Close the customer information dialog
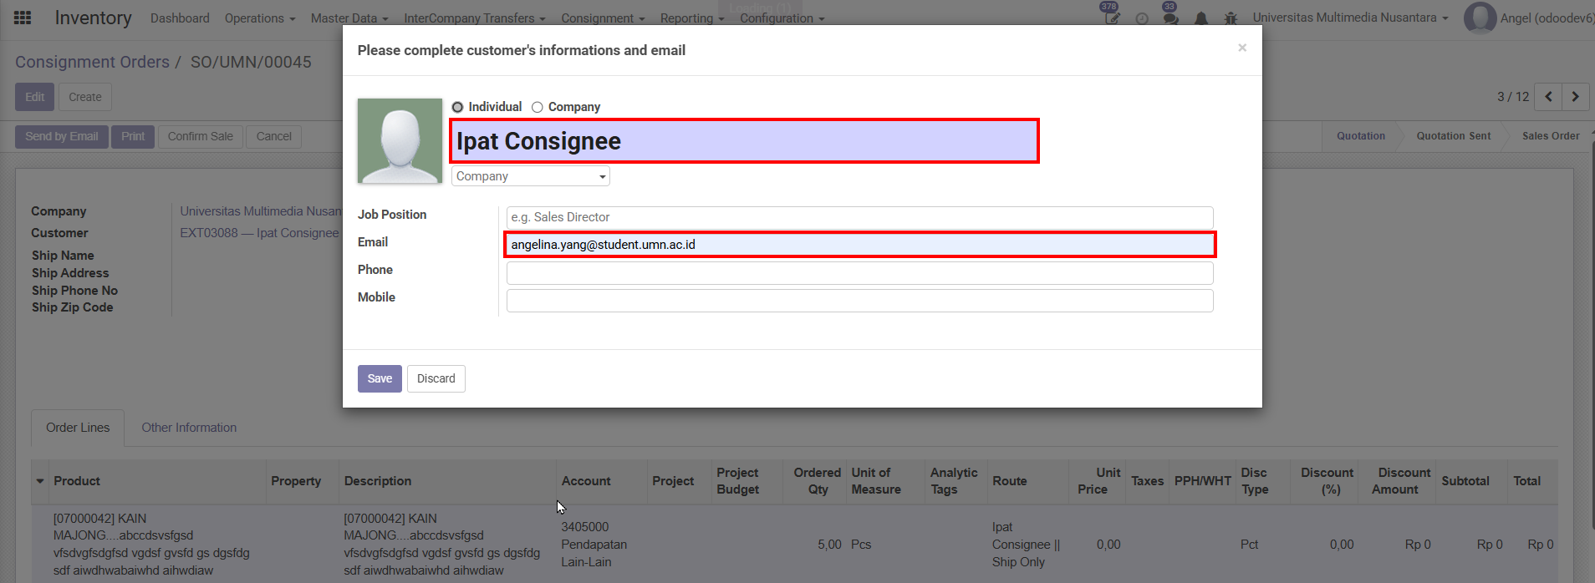The height and width of the screenshot is (583, 1595). tap(1241, 48)
